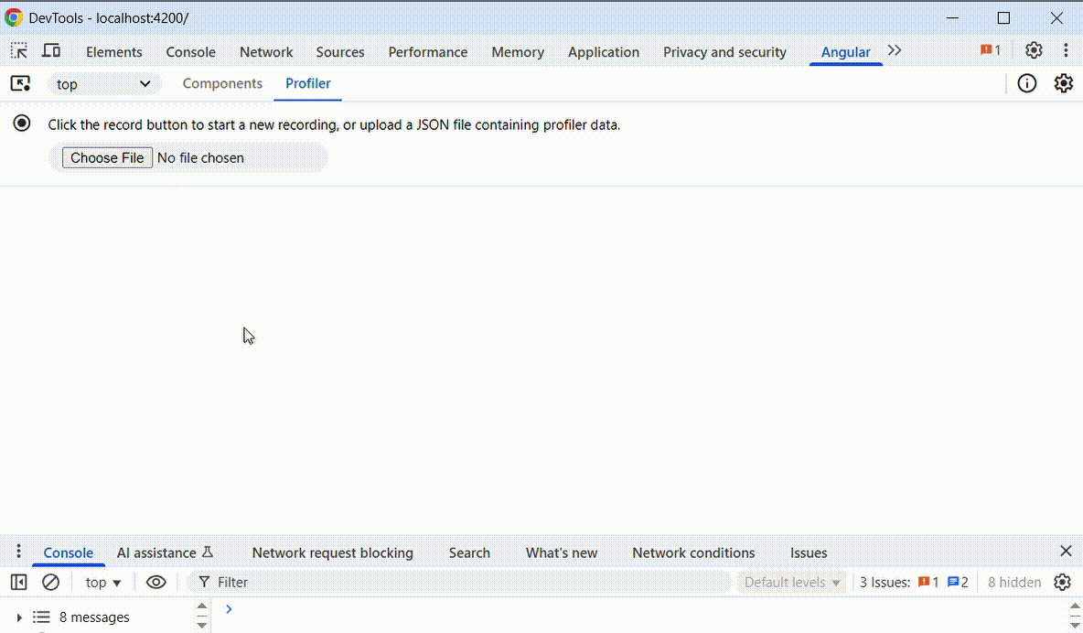Image resolution: width=1083 pixels, height=633 pixels.
Task: Switch to the Components tab
Action: click(222, 83)
